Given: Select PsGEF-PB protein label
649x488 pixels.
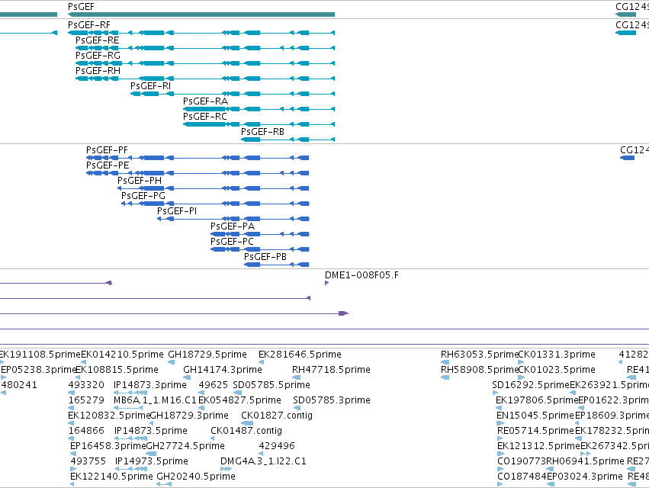Looking at the screenshot, I should coord(265,257).
